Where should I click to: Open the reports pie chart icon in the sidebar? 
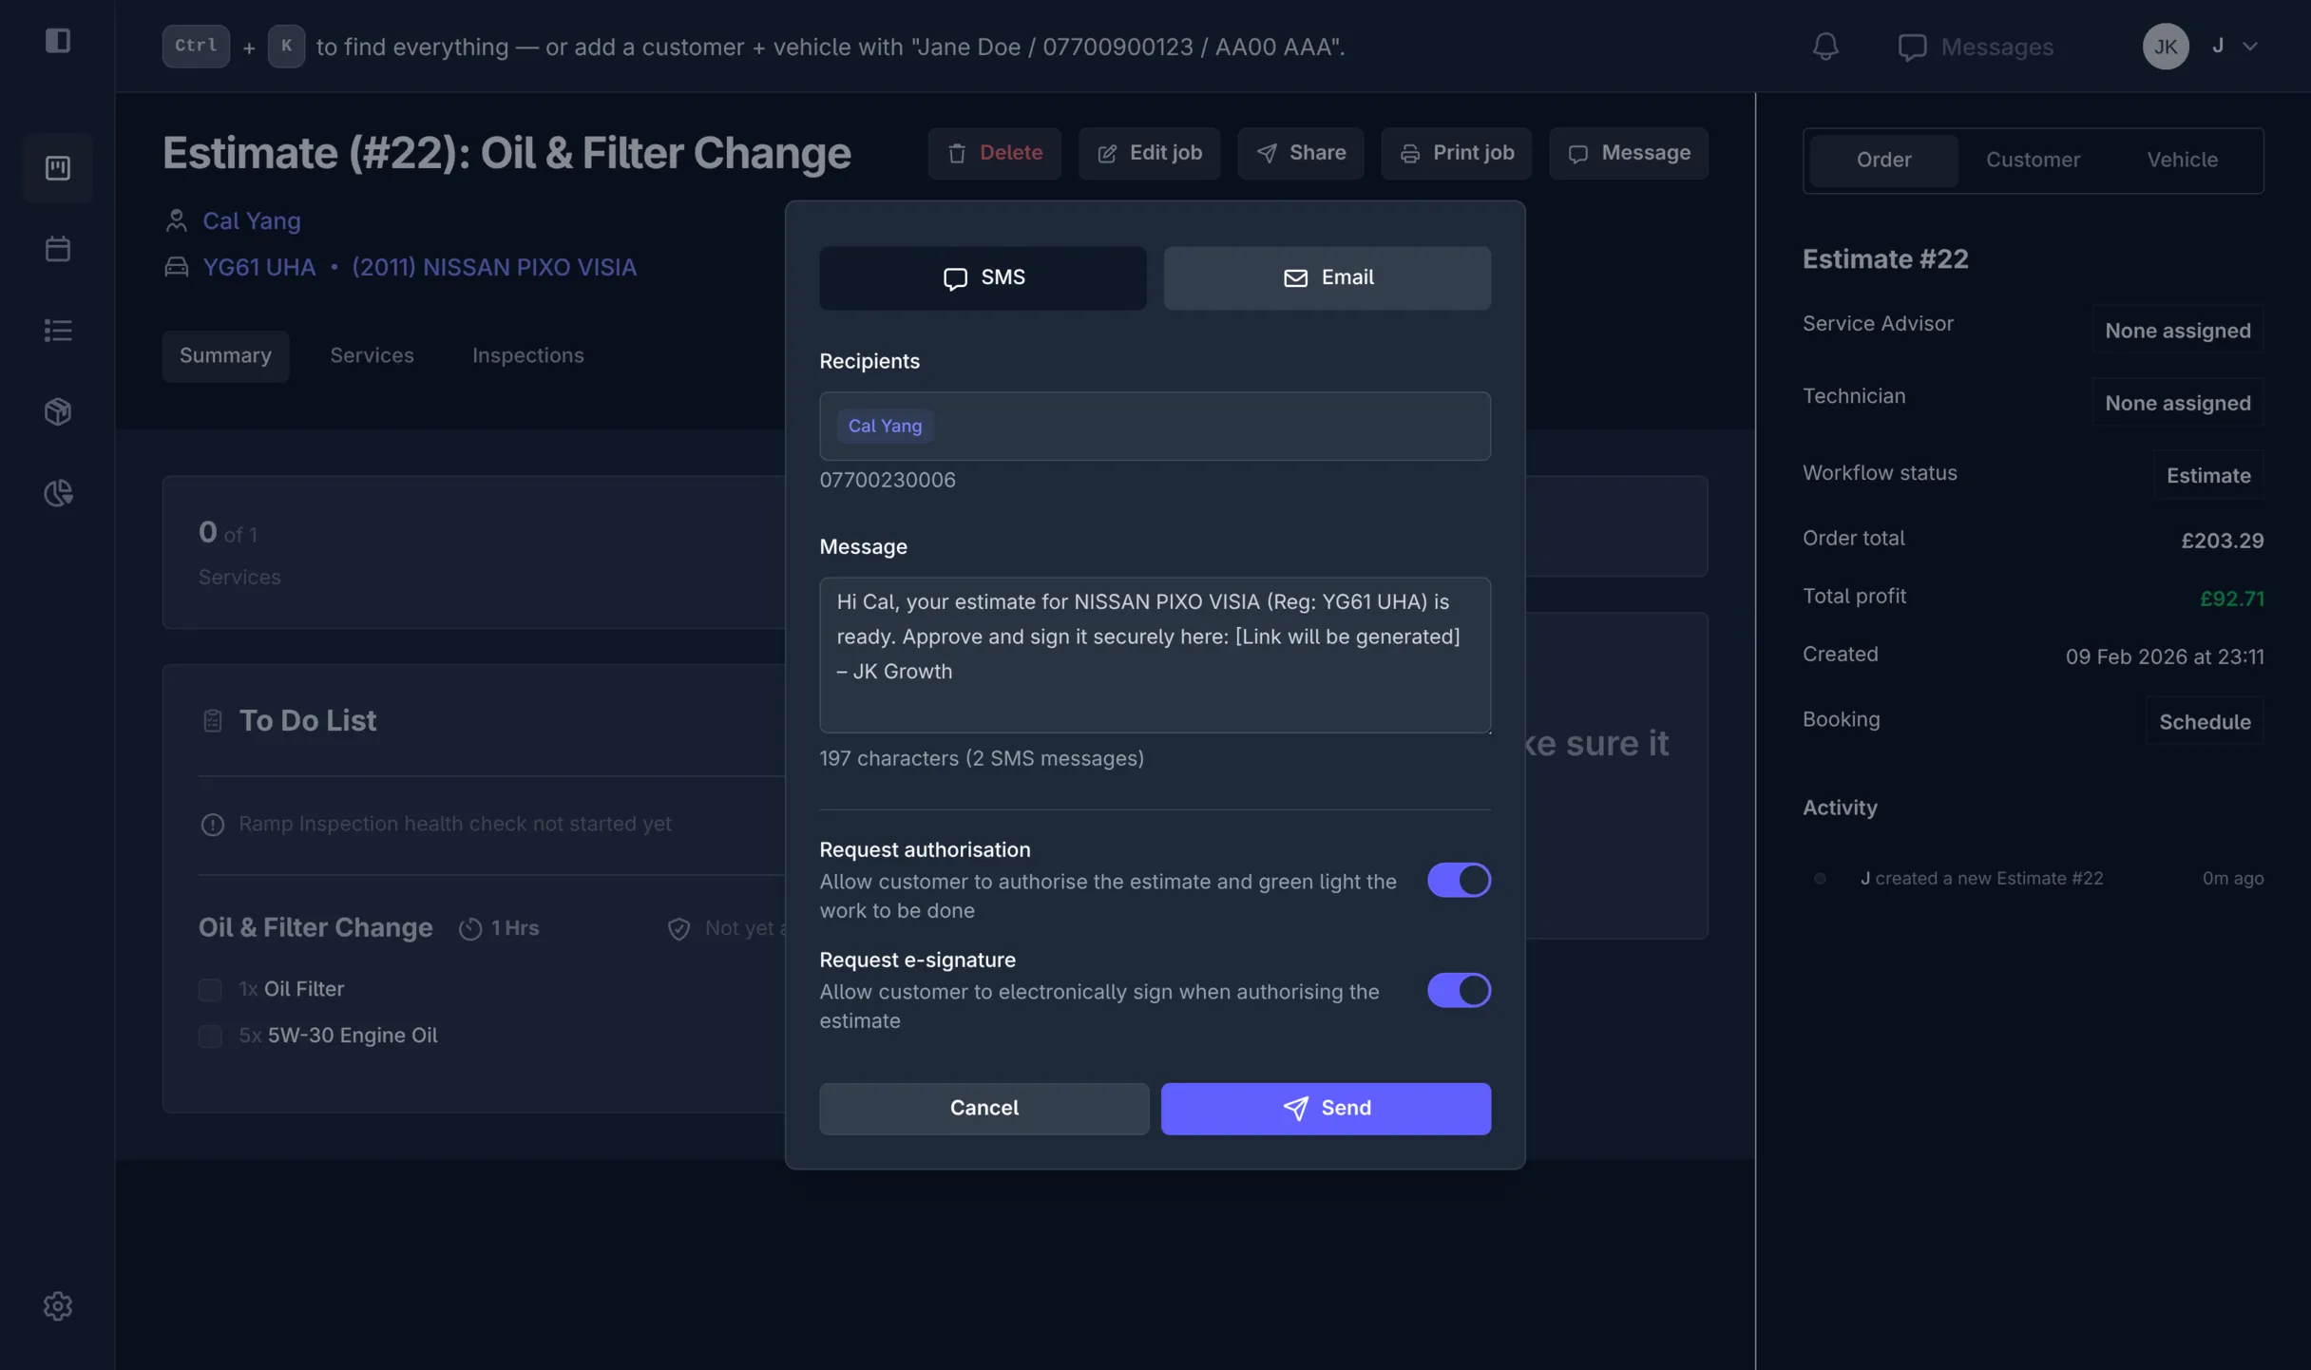point(58,492)
